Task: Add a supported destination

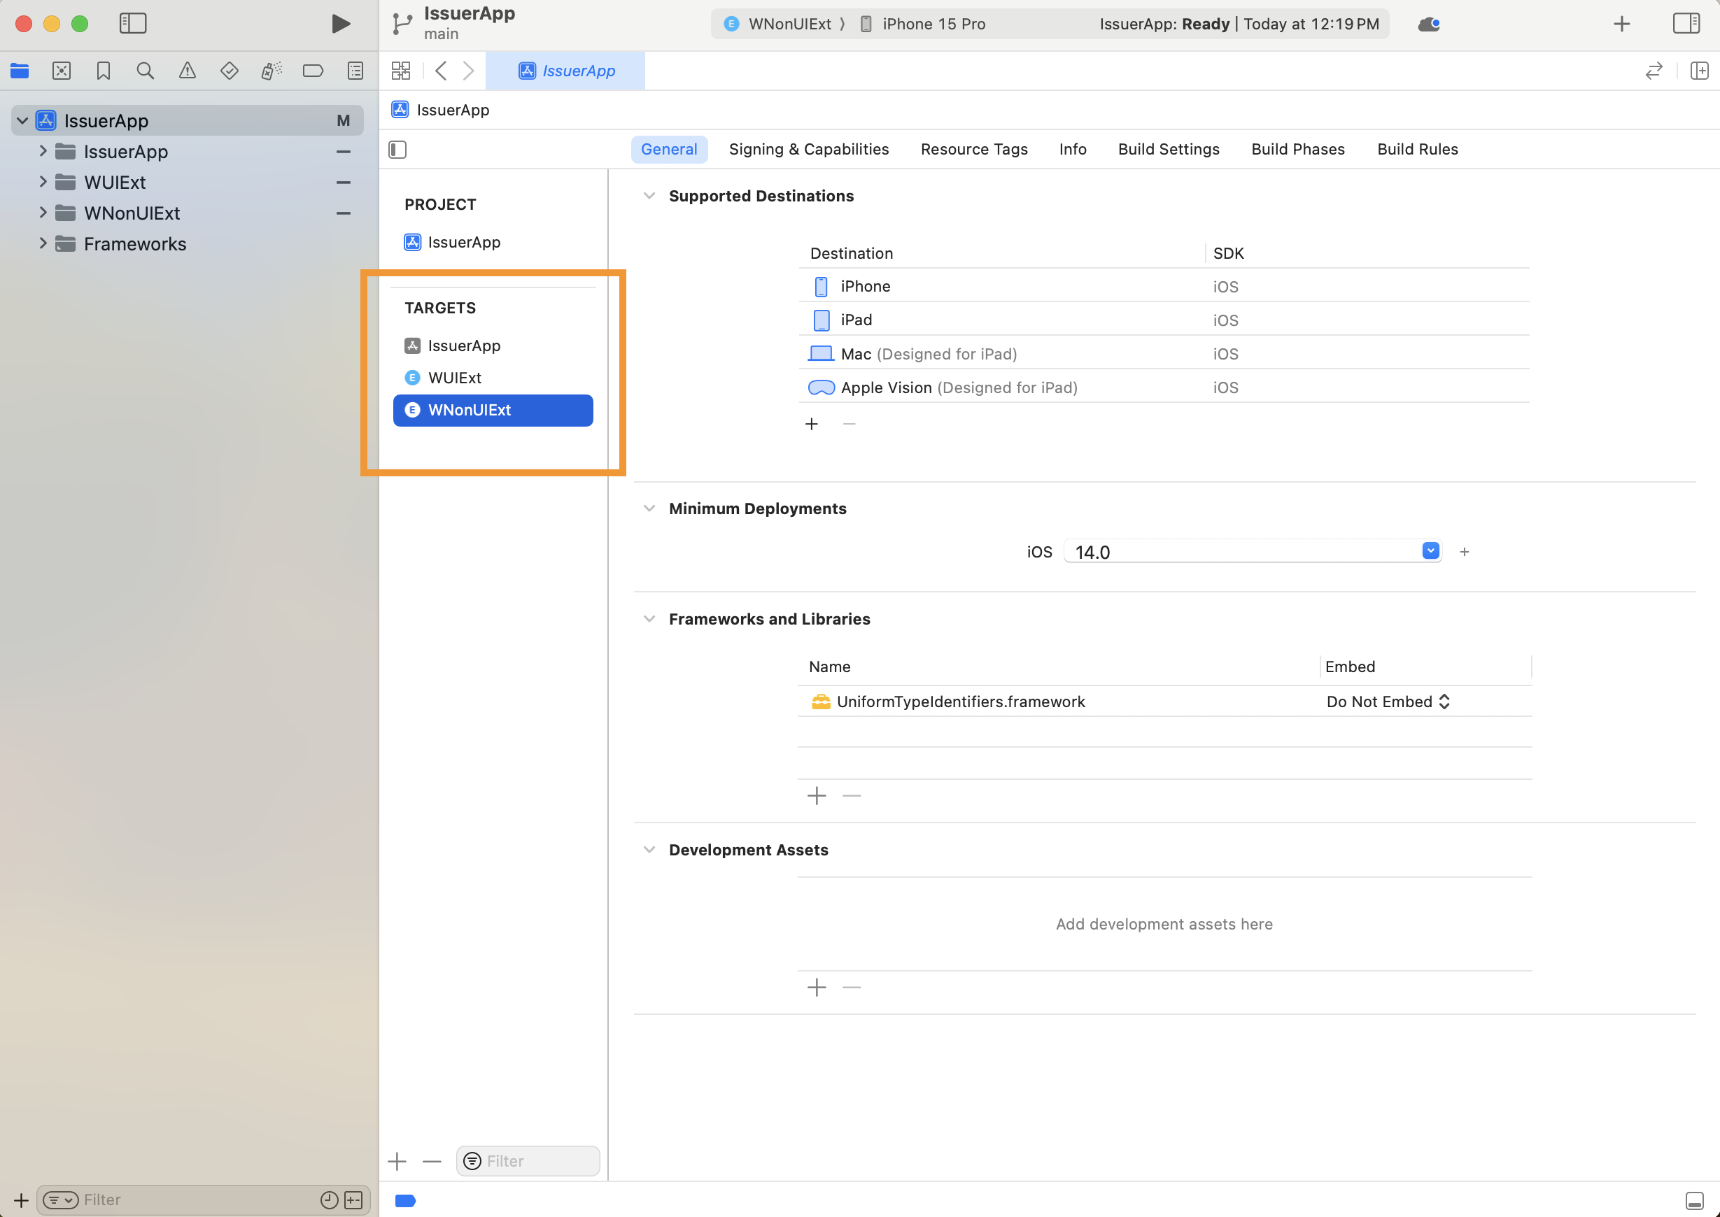Action: (811, 424)
